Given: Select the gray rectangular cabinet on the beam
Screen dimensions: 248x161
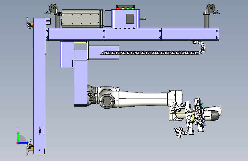Looking at the screenshot, I should point(82,19).
